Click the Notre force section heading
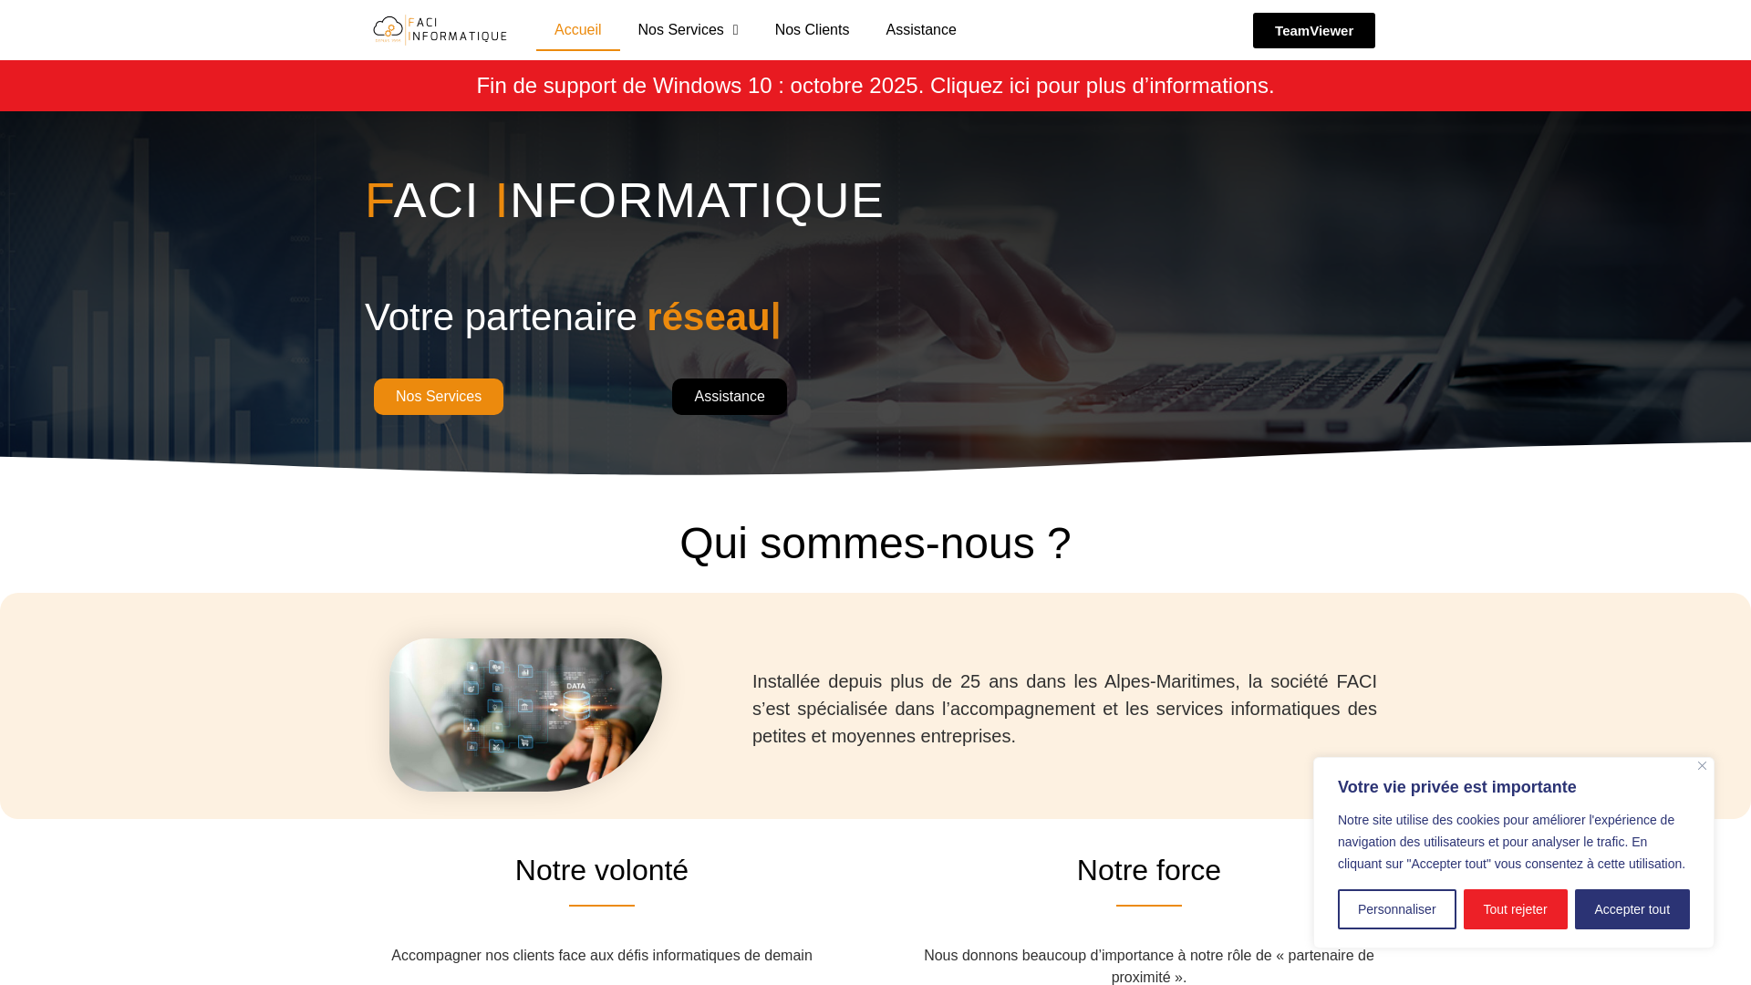1751x985 pixels. pos(1148,870)
